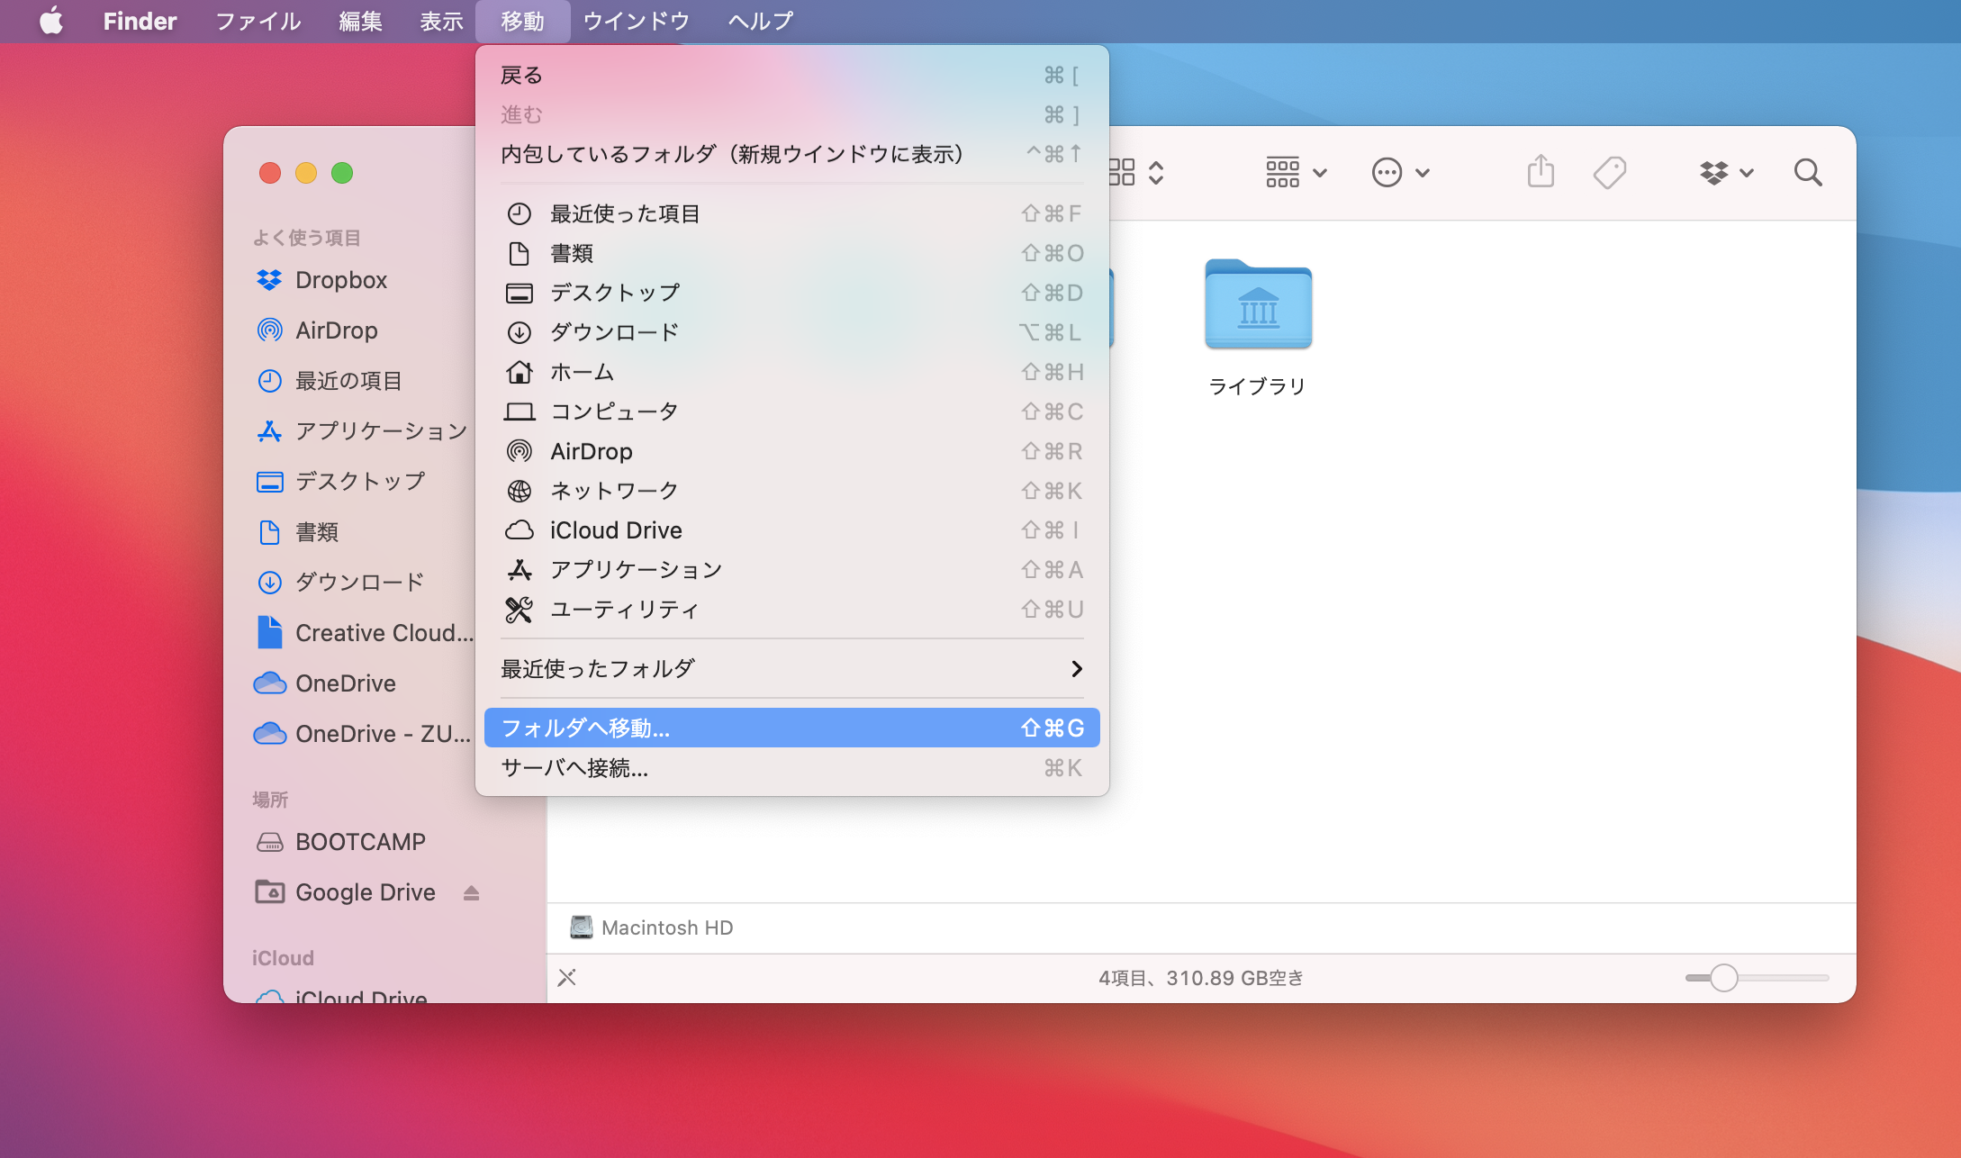Eject Google Drive from the sidebar
Screen dimensions: 1961x1158
click(471, 892)
